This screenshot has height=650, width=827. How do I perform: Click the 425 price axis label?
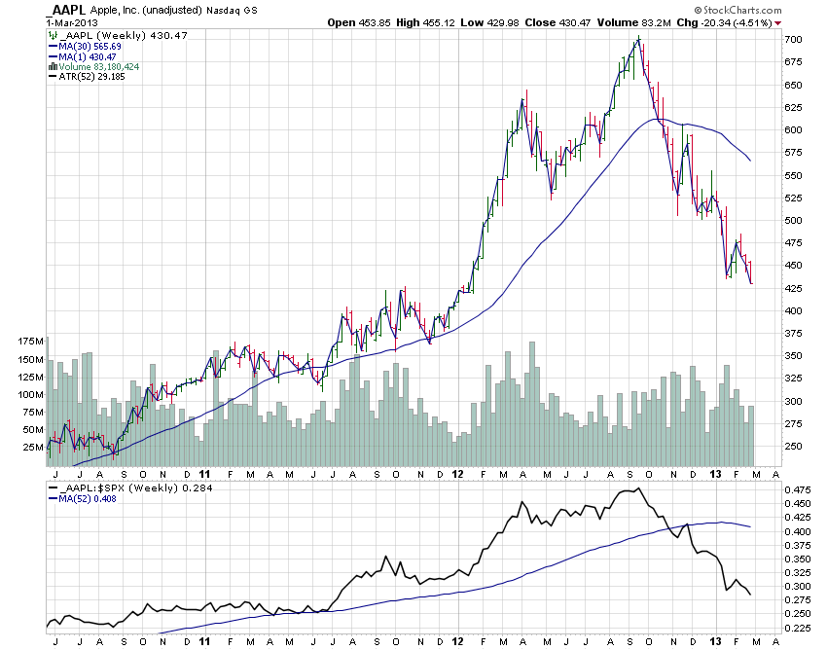pos(793,288)
